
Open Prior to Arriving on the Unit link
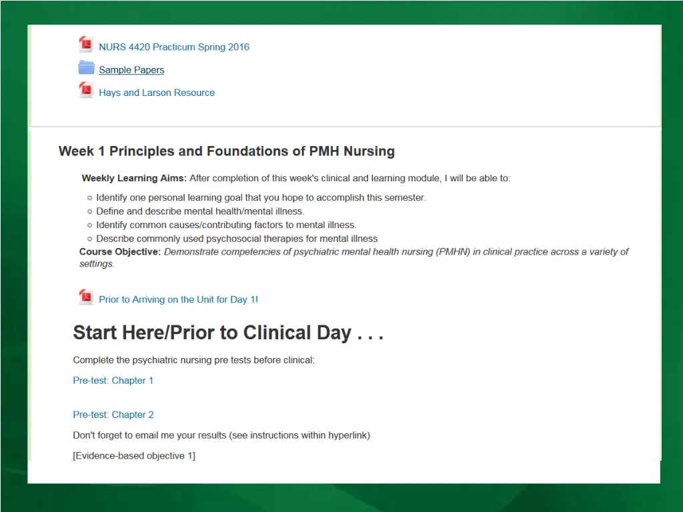point(178,299)
